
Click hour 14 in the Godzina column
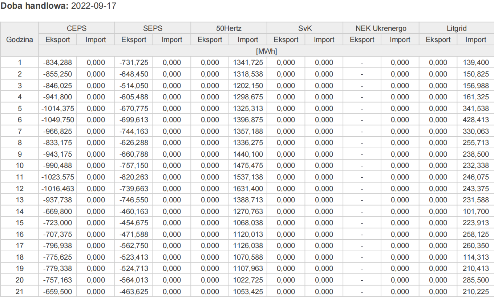pyautogui.click(x=20, y=211)
